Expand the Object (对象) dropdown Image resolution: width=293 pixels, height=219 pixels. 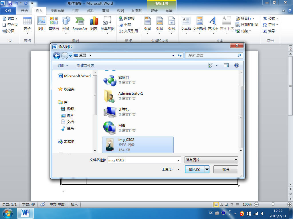tap(250, 31)
